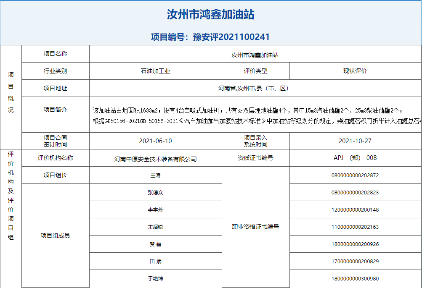The image size is (422, 288).
Task: Click the 项目合同签订时间 label
Action: [56, 141]
